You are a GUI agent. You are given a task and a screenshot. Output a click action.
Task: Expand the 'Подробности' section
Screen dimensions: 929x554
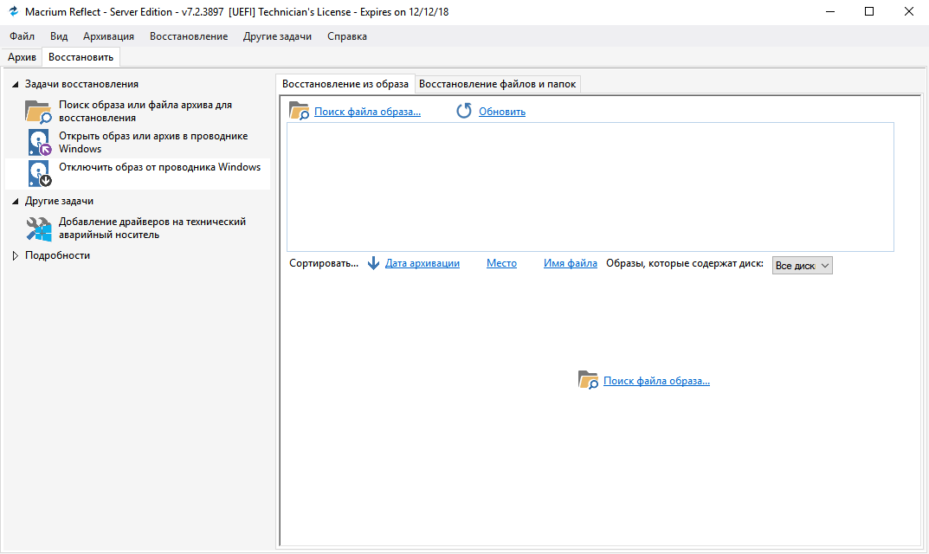click(15, 255)
